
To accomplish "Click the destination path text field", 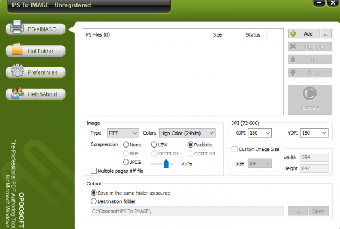I will coord(188,211).
